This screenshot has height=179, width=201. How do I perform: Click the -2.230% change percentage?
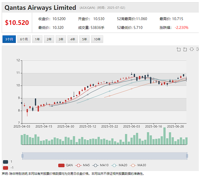[x=181, y=28]
